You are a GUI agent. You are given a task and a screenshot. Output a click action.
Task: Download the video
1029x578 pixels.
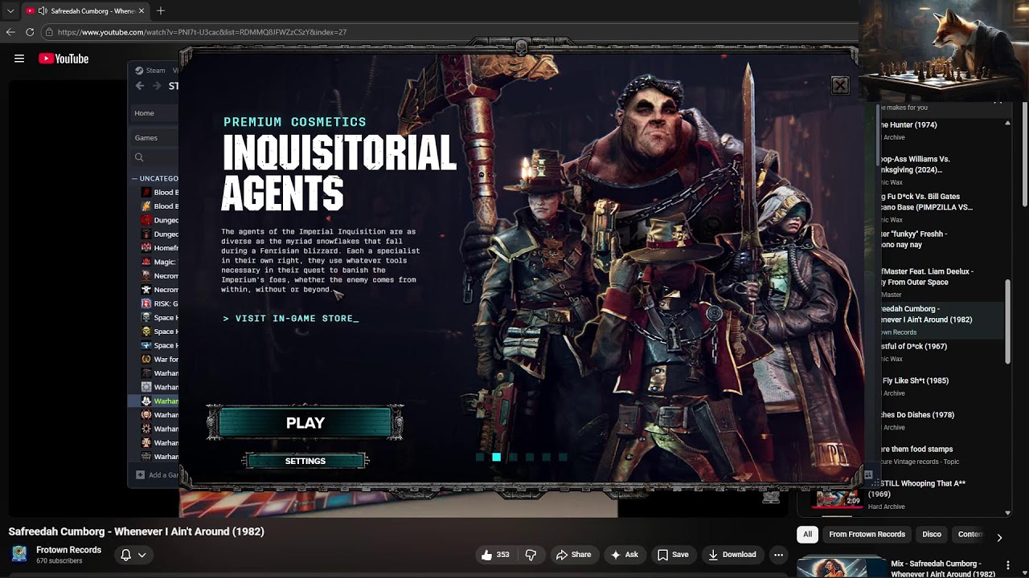(x=732, y=555)
